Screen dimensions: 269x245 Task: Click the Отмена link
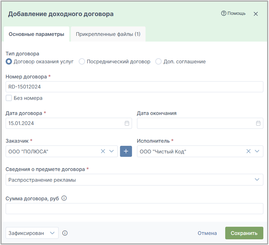tap(207, 233)
